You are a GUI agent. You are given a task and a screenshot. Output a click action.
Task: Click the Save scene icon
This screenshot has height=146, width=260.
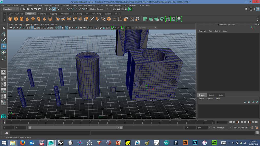coord(31,9)
